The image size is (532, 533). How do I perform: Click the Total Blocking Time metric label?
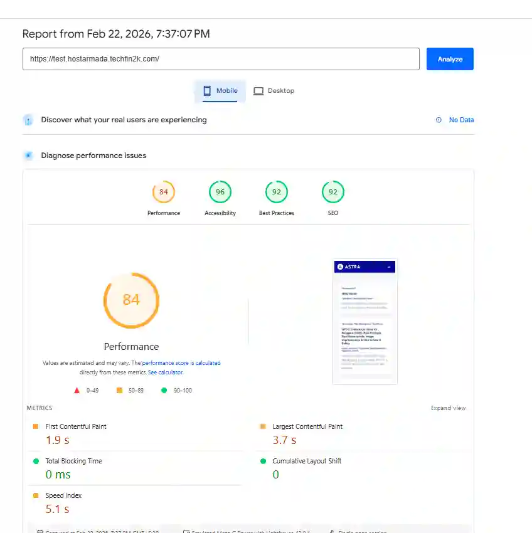[74, 461]
